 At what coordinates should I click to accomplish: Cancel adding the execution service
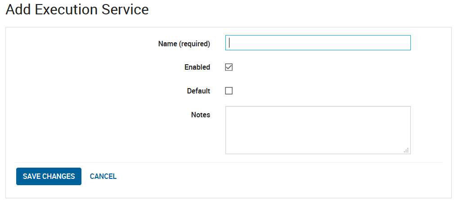pyautogui.click(x=103, y=176)
